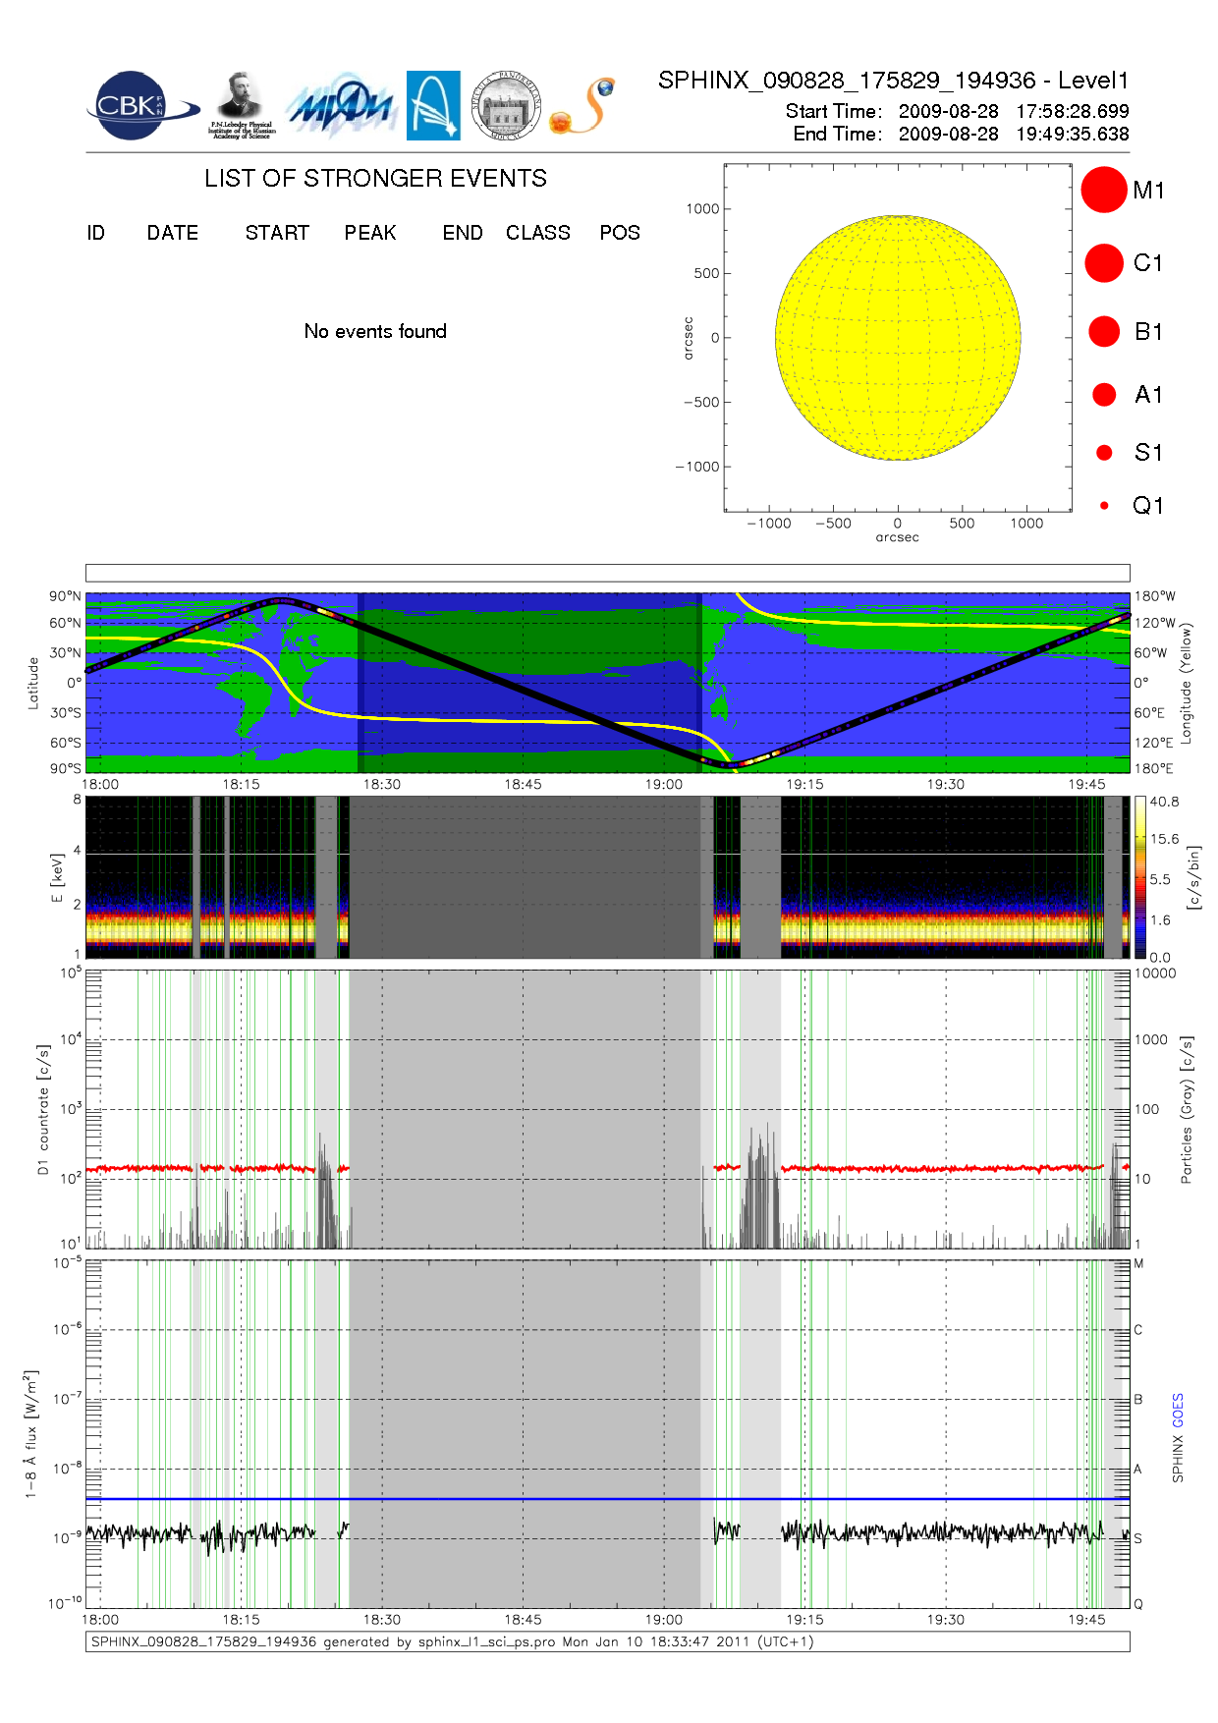The image size is (1218, 1723).
Task: Click the B1 red legend circle
Action: (x=1104, y=331)
